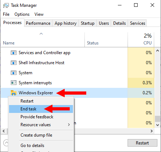Image resolution: width=161 pixels, height=152 pixels.
Task: Collapse details with the Fewer details arrow
Action: [6, 143]
